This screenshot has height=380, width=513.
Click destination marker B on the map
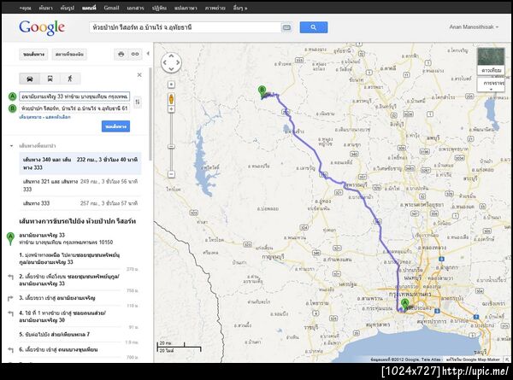tap(262, 92)
